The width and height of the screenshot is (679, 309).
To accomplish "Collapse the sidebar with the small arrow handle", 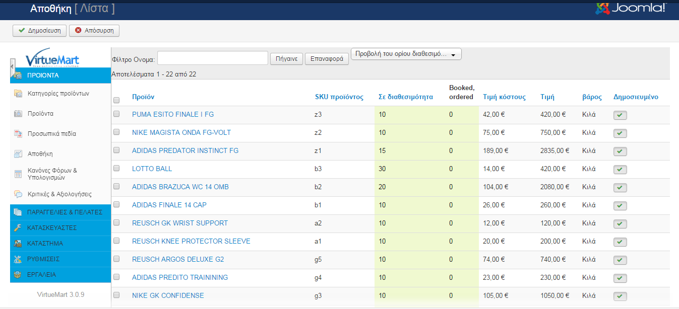I will [x=12, y=67].
